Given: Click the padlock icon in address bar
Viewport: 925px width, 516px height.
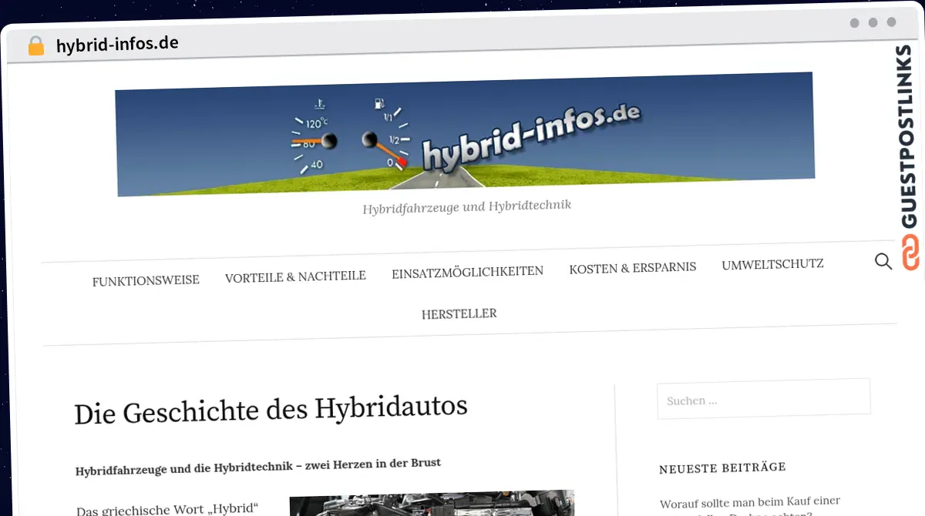Looking at the screenshot, I should [36, 45].
